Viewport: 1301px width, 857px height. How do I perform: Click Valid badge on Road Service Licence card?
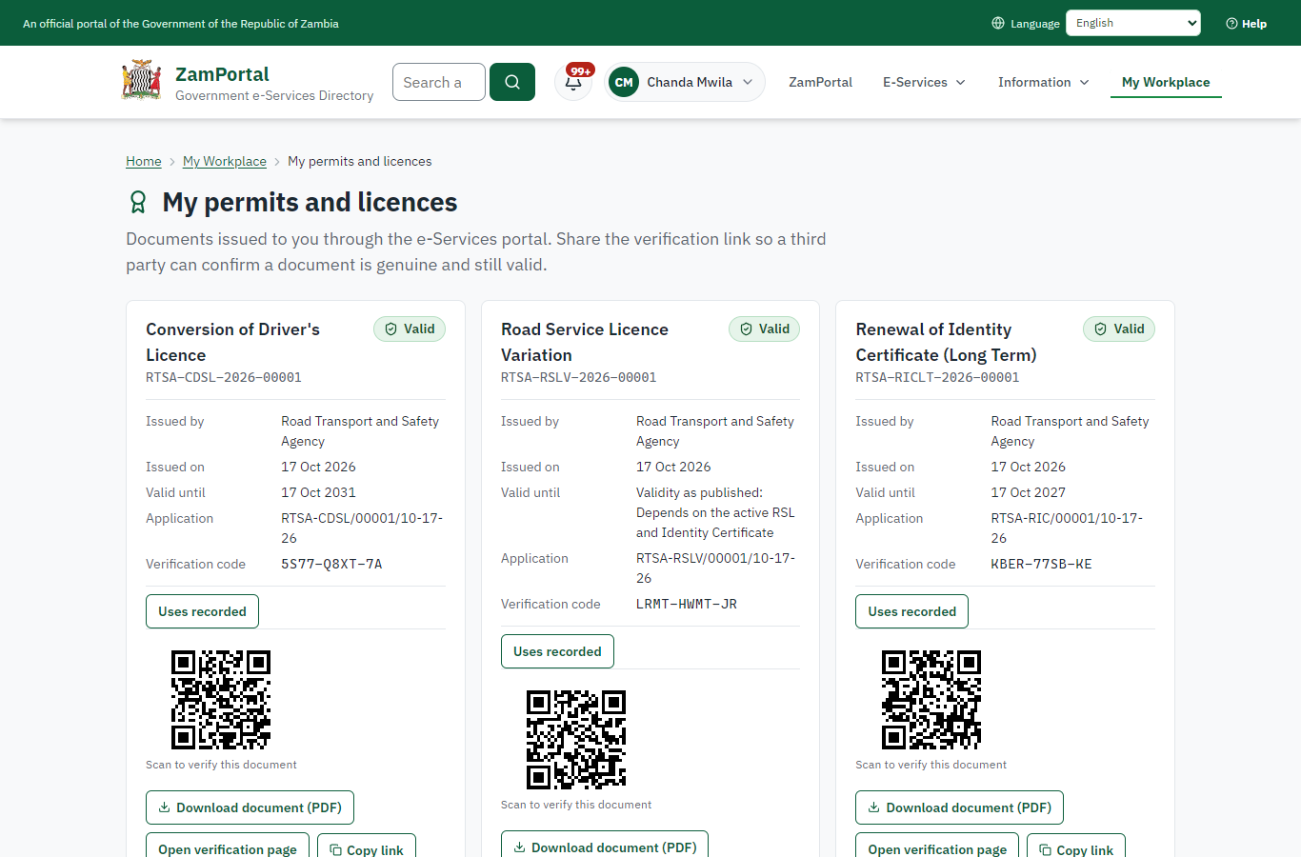[x=765, y=329]
